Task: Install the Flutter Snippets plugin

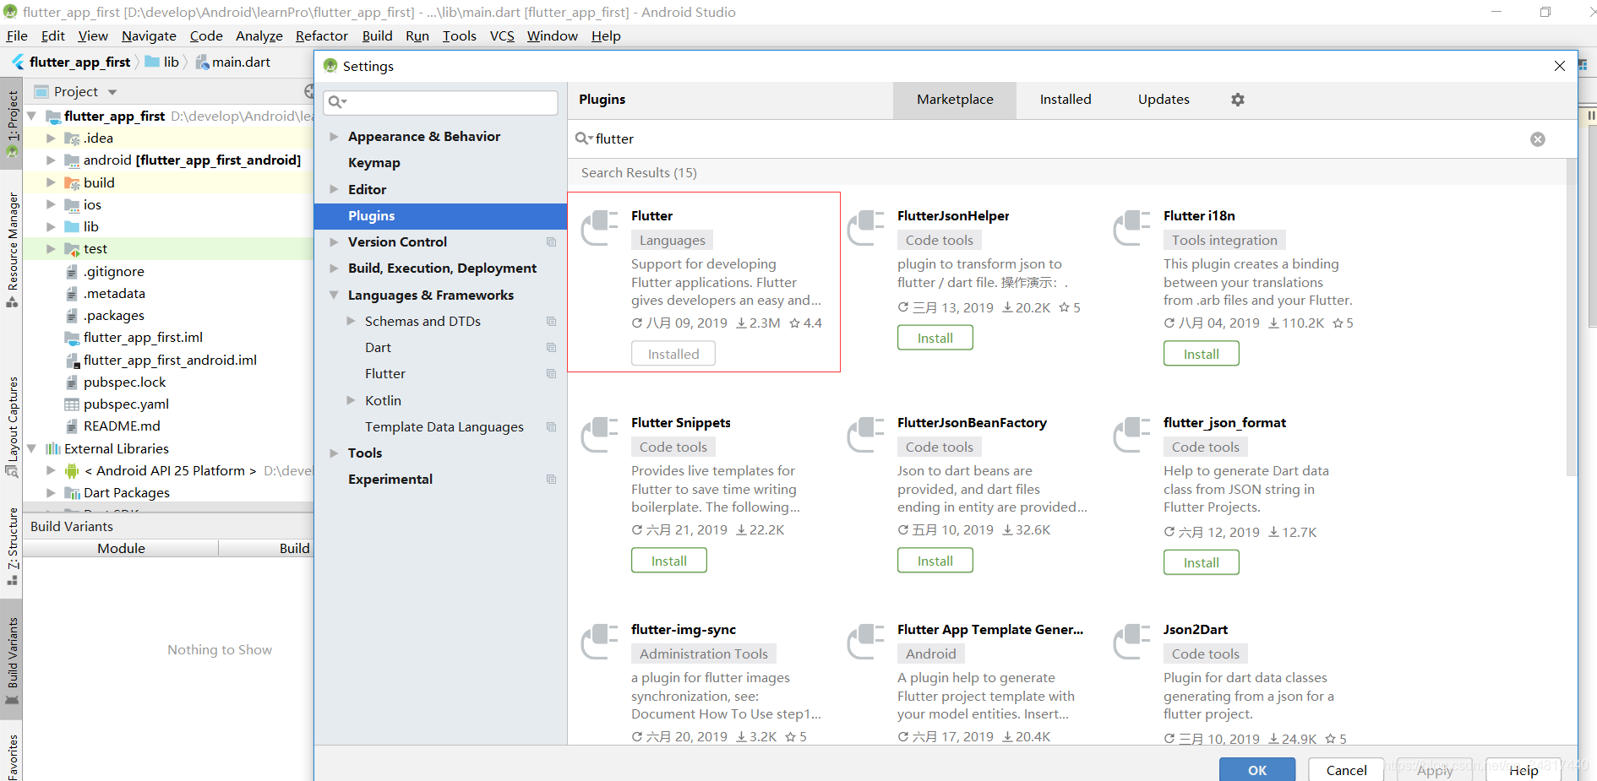Action: pos(669,561)
